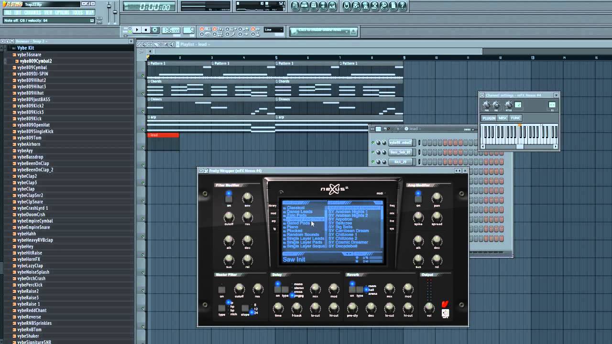This screenshot has width=612, height=344.
Task: Click the Bass_Sub channel name button
Action: coord(401,152)
